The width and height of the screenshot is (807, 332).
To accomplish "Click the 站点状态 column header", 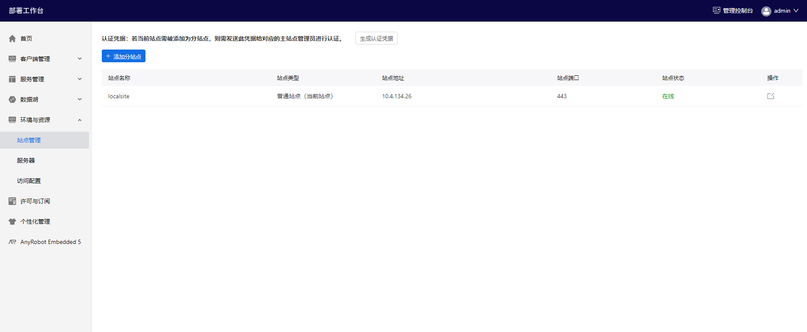I will click(673, 78).
